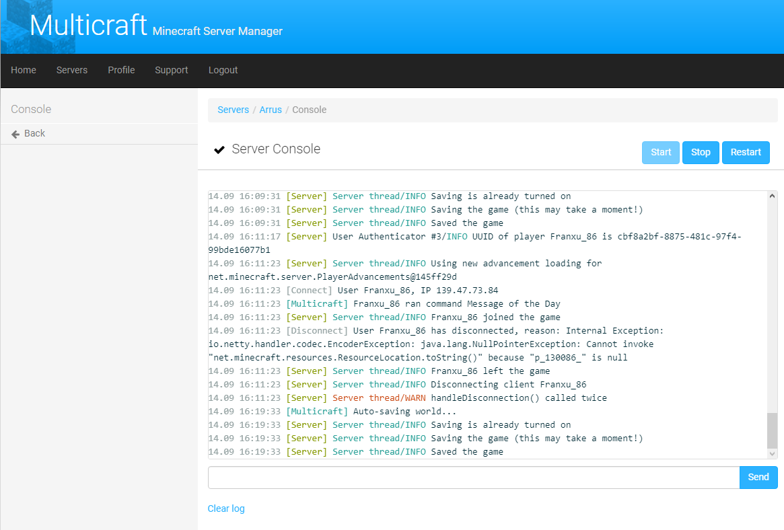Open the Servers menu item
The image size is (784, 530).
click(x=72, y=70)
